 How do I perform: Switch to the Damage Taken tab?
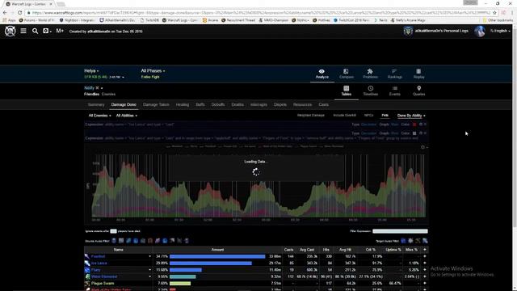[156, 104]
